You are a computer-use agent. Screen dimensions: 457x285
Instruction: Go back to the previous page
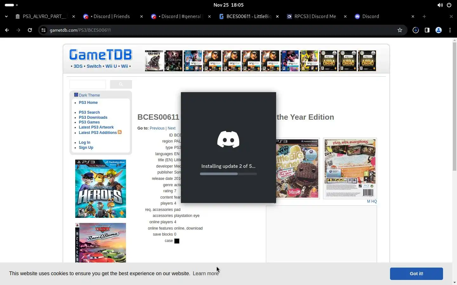coord(7,30)
